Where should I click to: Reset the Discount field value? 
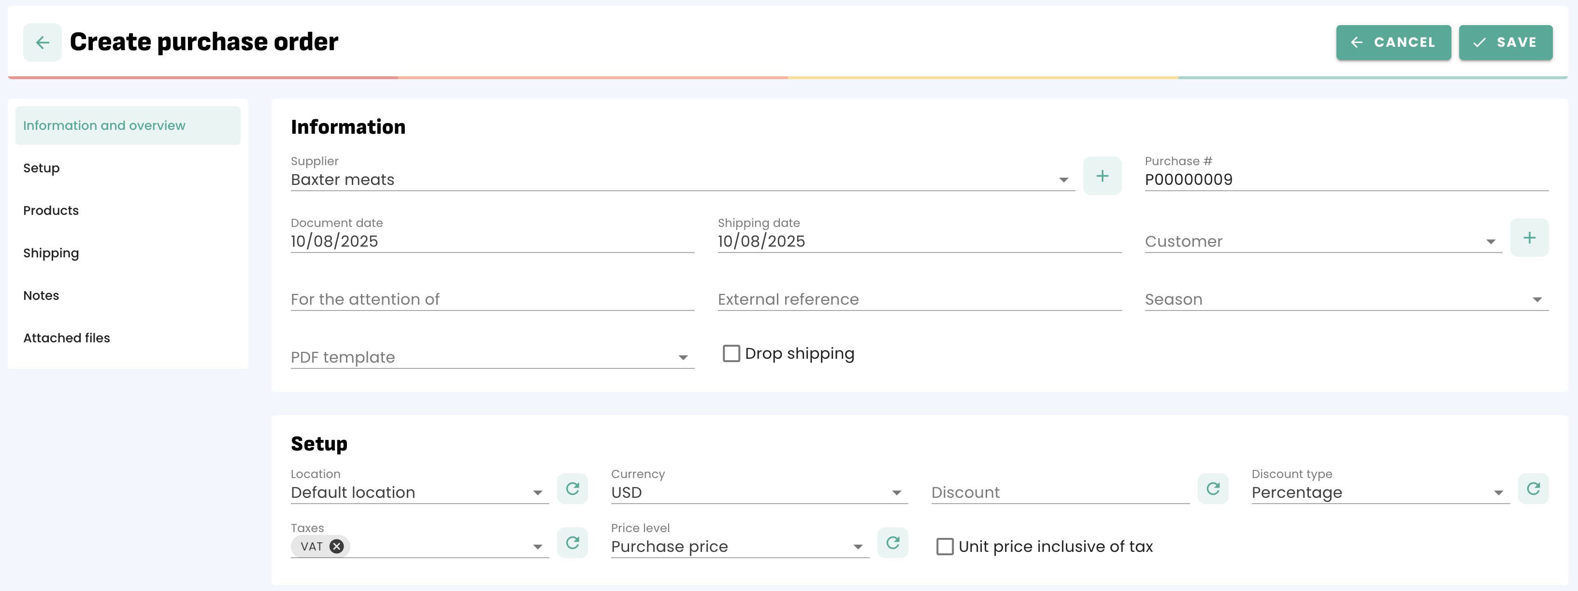1212,489
